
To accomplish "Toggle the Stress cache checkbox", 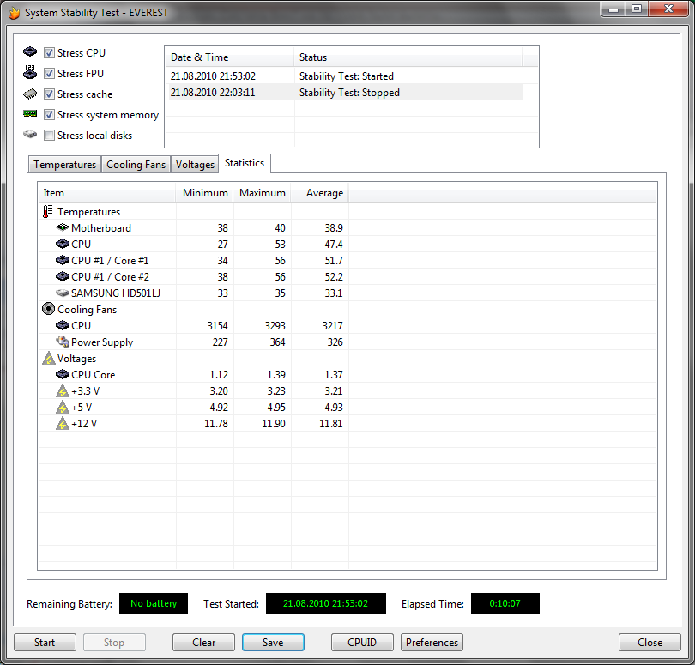I will tap(50, 94).
